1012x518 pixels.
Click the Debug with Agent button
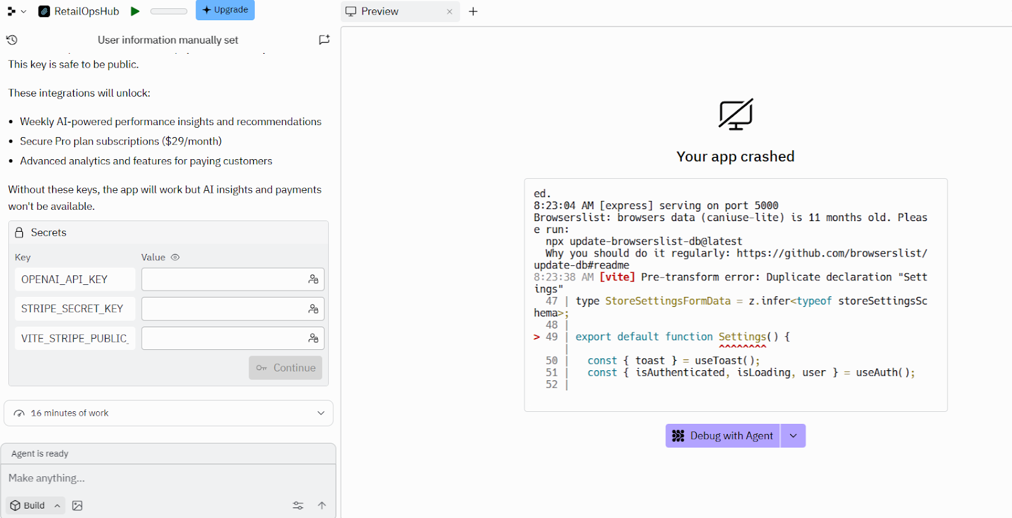coord(723,436)
